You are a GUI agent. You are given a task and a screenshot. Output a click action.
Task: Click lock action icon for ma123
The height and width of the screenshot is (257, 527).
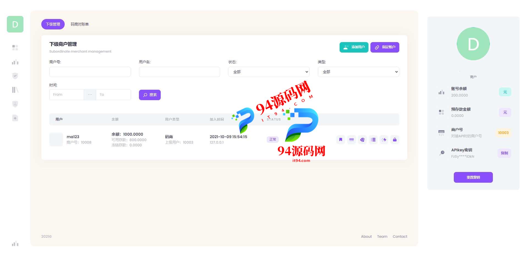[x=395, y=140]
